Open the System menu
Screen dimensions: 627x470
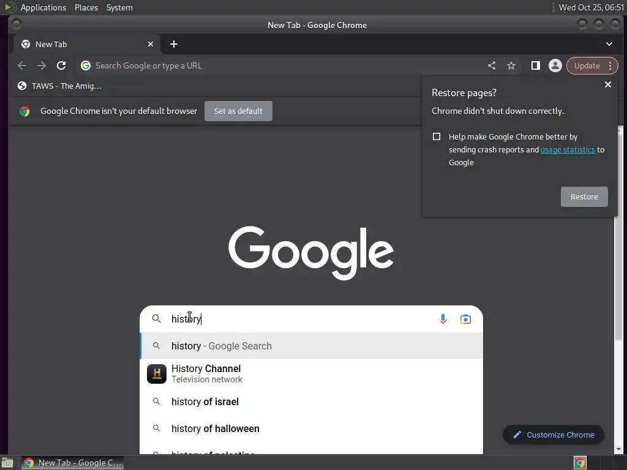[119, 7]
